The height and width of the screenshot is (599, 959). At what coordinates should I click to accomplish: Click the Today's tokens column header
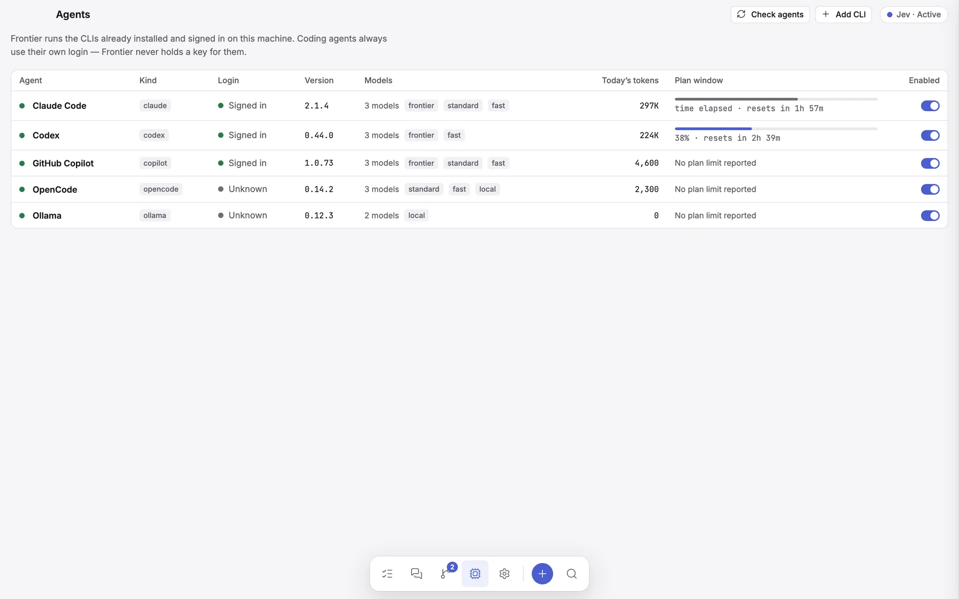pyautogui.click(x=630, y=80)
